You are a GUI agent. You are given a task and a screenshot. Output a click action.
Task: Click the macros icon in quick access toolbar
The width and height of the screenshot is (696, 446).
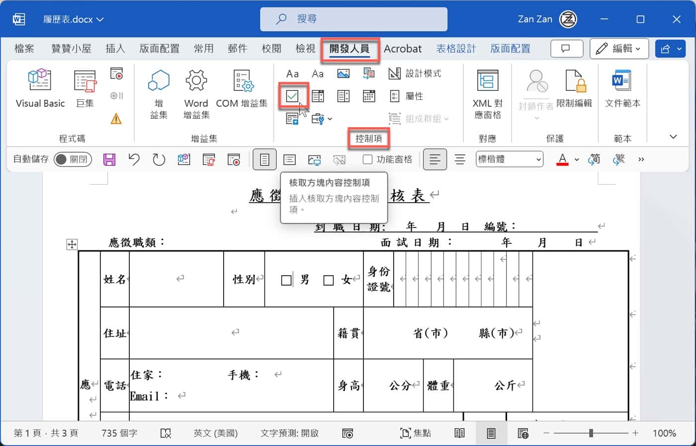(x=209, y=159)
